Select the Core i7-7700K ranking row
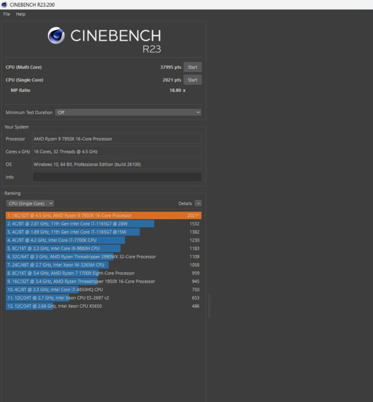 click(x=104, y=240)
